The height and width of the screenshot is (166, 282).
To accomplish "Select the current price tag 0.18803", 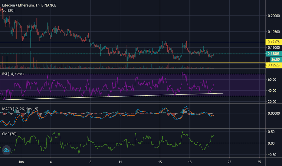I will (274, 54).
